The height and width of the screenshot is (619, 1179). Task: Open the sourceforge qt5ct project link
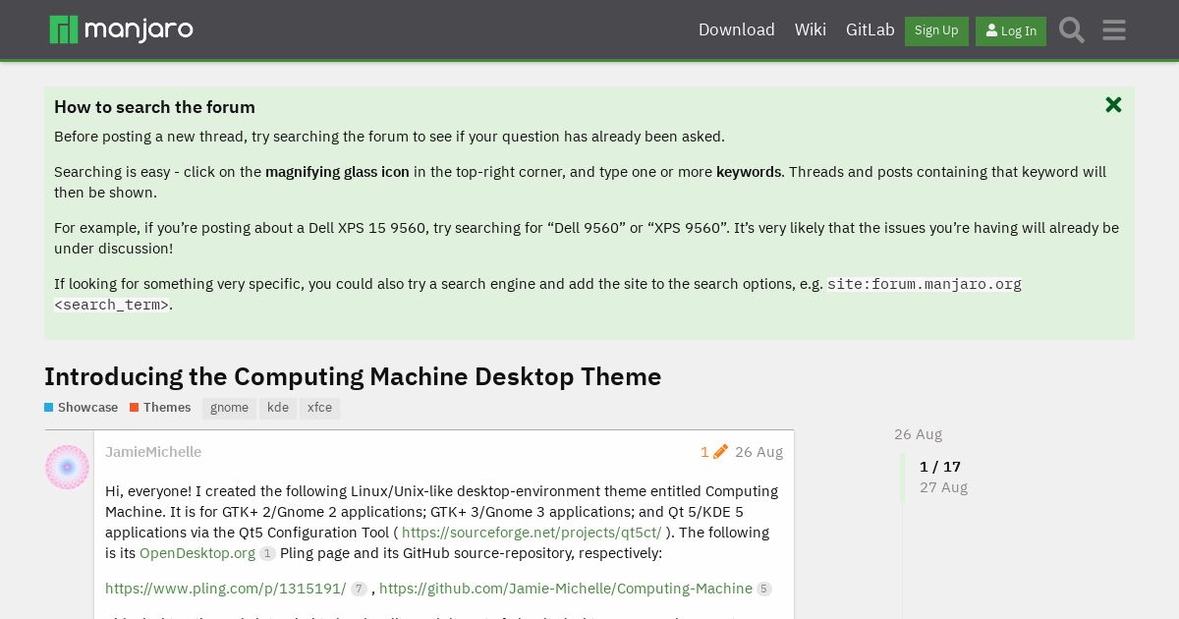(532, 533)
